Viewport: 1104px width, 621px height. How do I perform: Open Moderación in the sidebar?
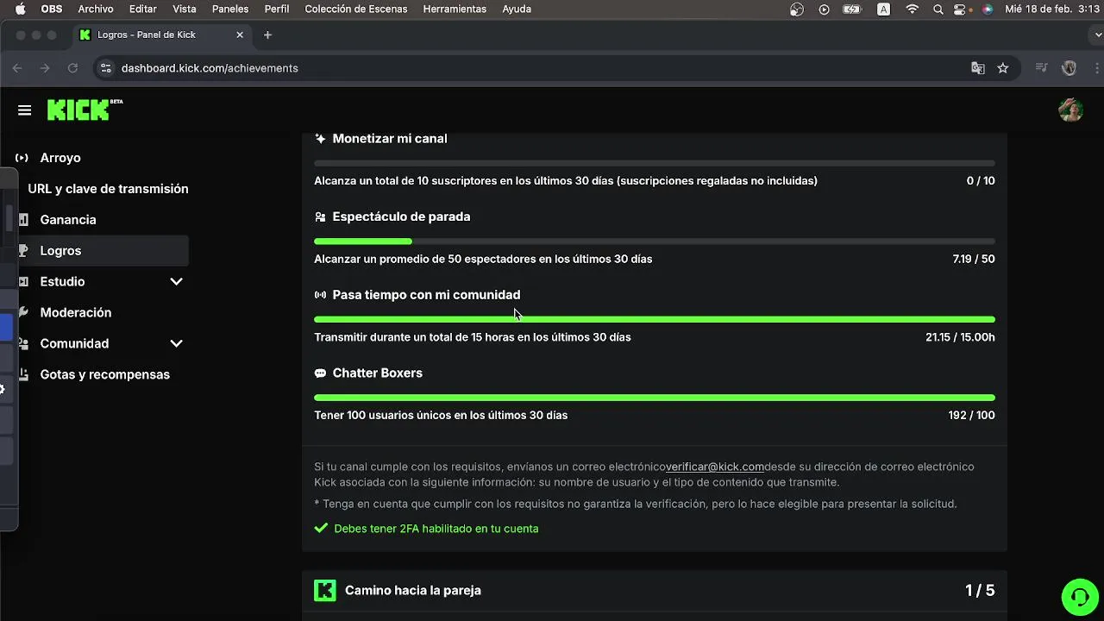[x=76, y=312]
